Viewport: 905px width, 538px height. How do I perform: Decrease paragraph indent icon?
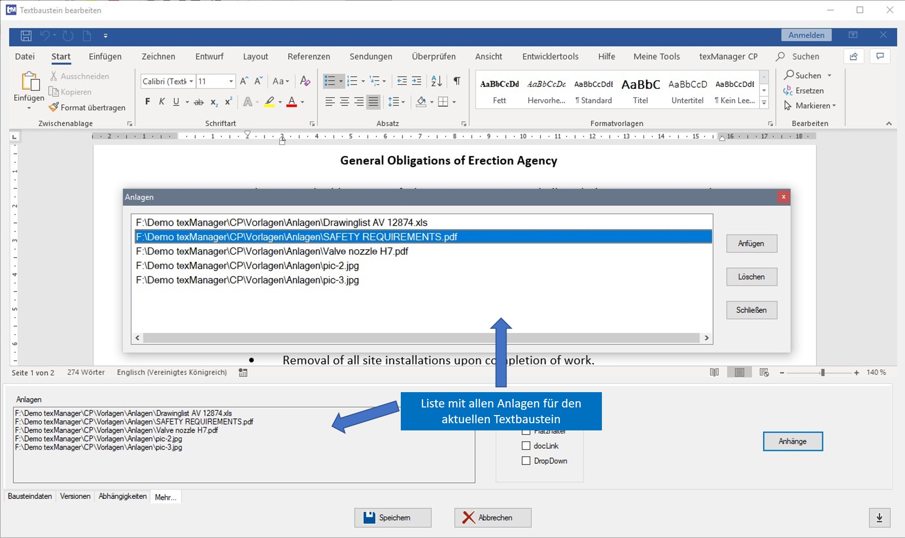click(402, 81)
